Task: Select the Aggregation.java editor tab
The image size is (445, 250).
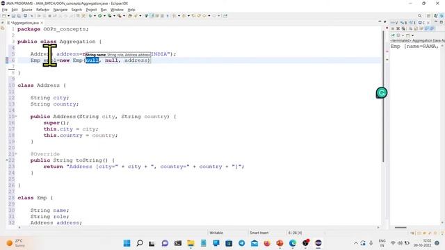Action: point(25,23)
